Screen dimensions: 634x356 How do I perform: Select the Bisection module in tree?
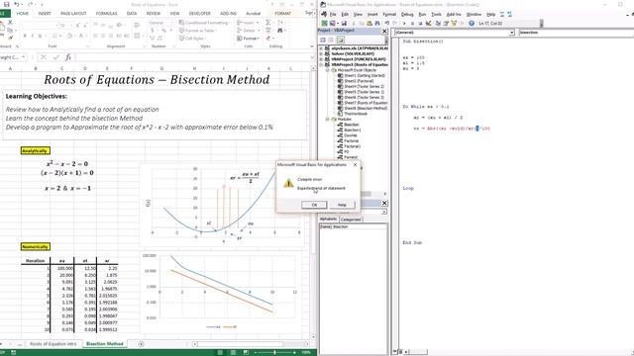click(348, 125)
